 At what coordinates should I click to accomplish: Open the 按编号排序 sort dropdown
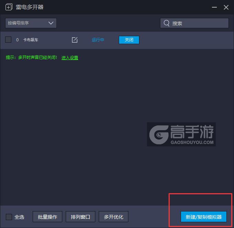click(x=31, y=23)
